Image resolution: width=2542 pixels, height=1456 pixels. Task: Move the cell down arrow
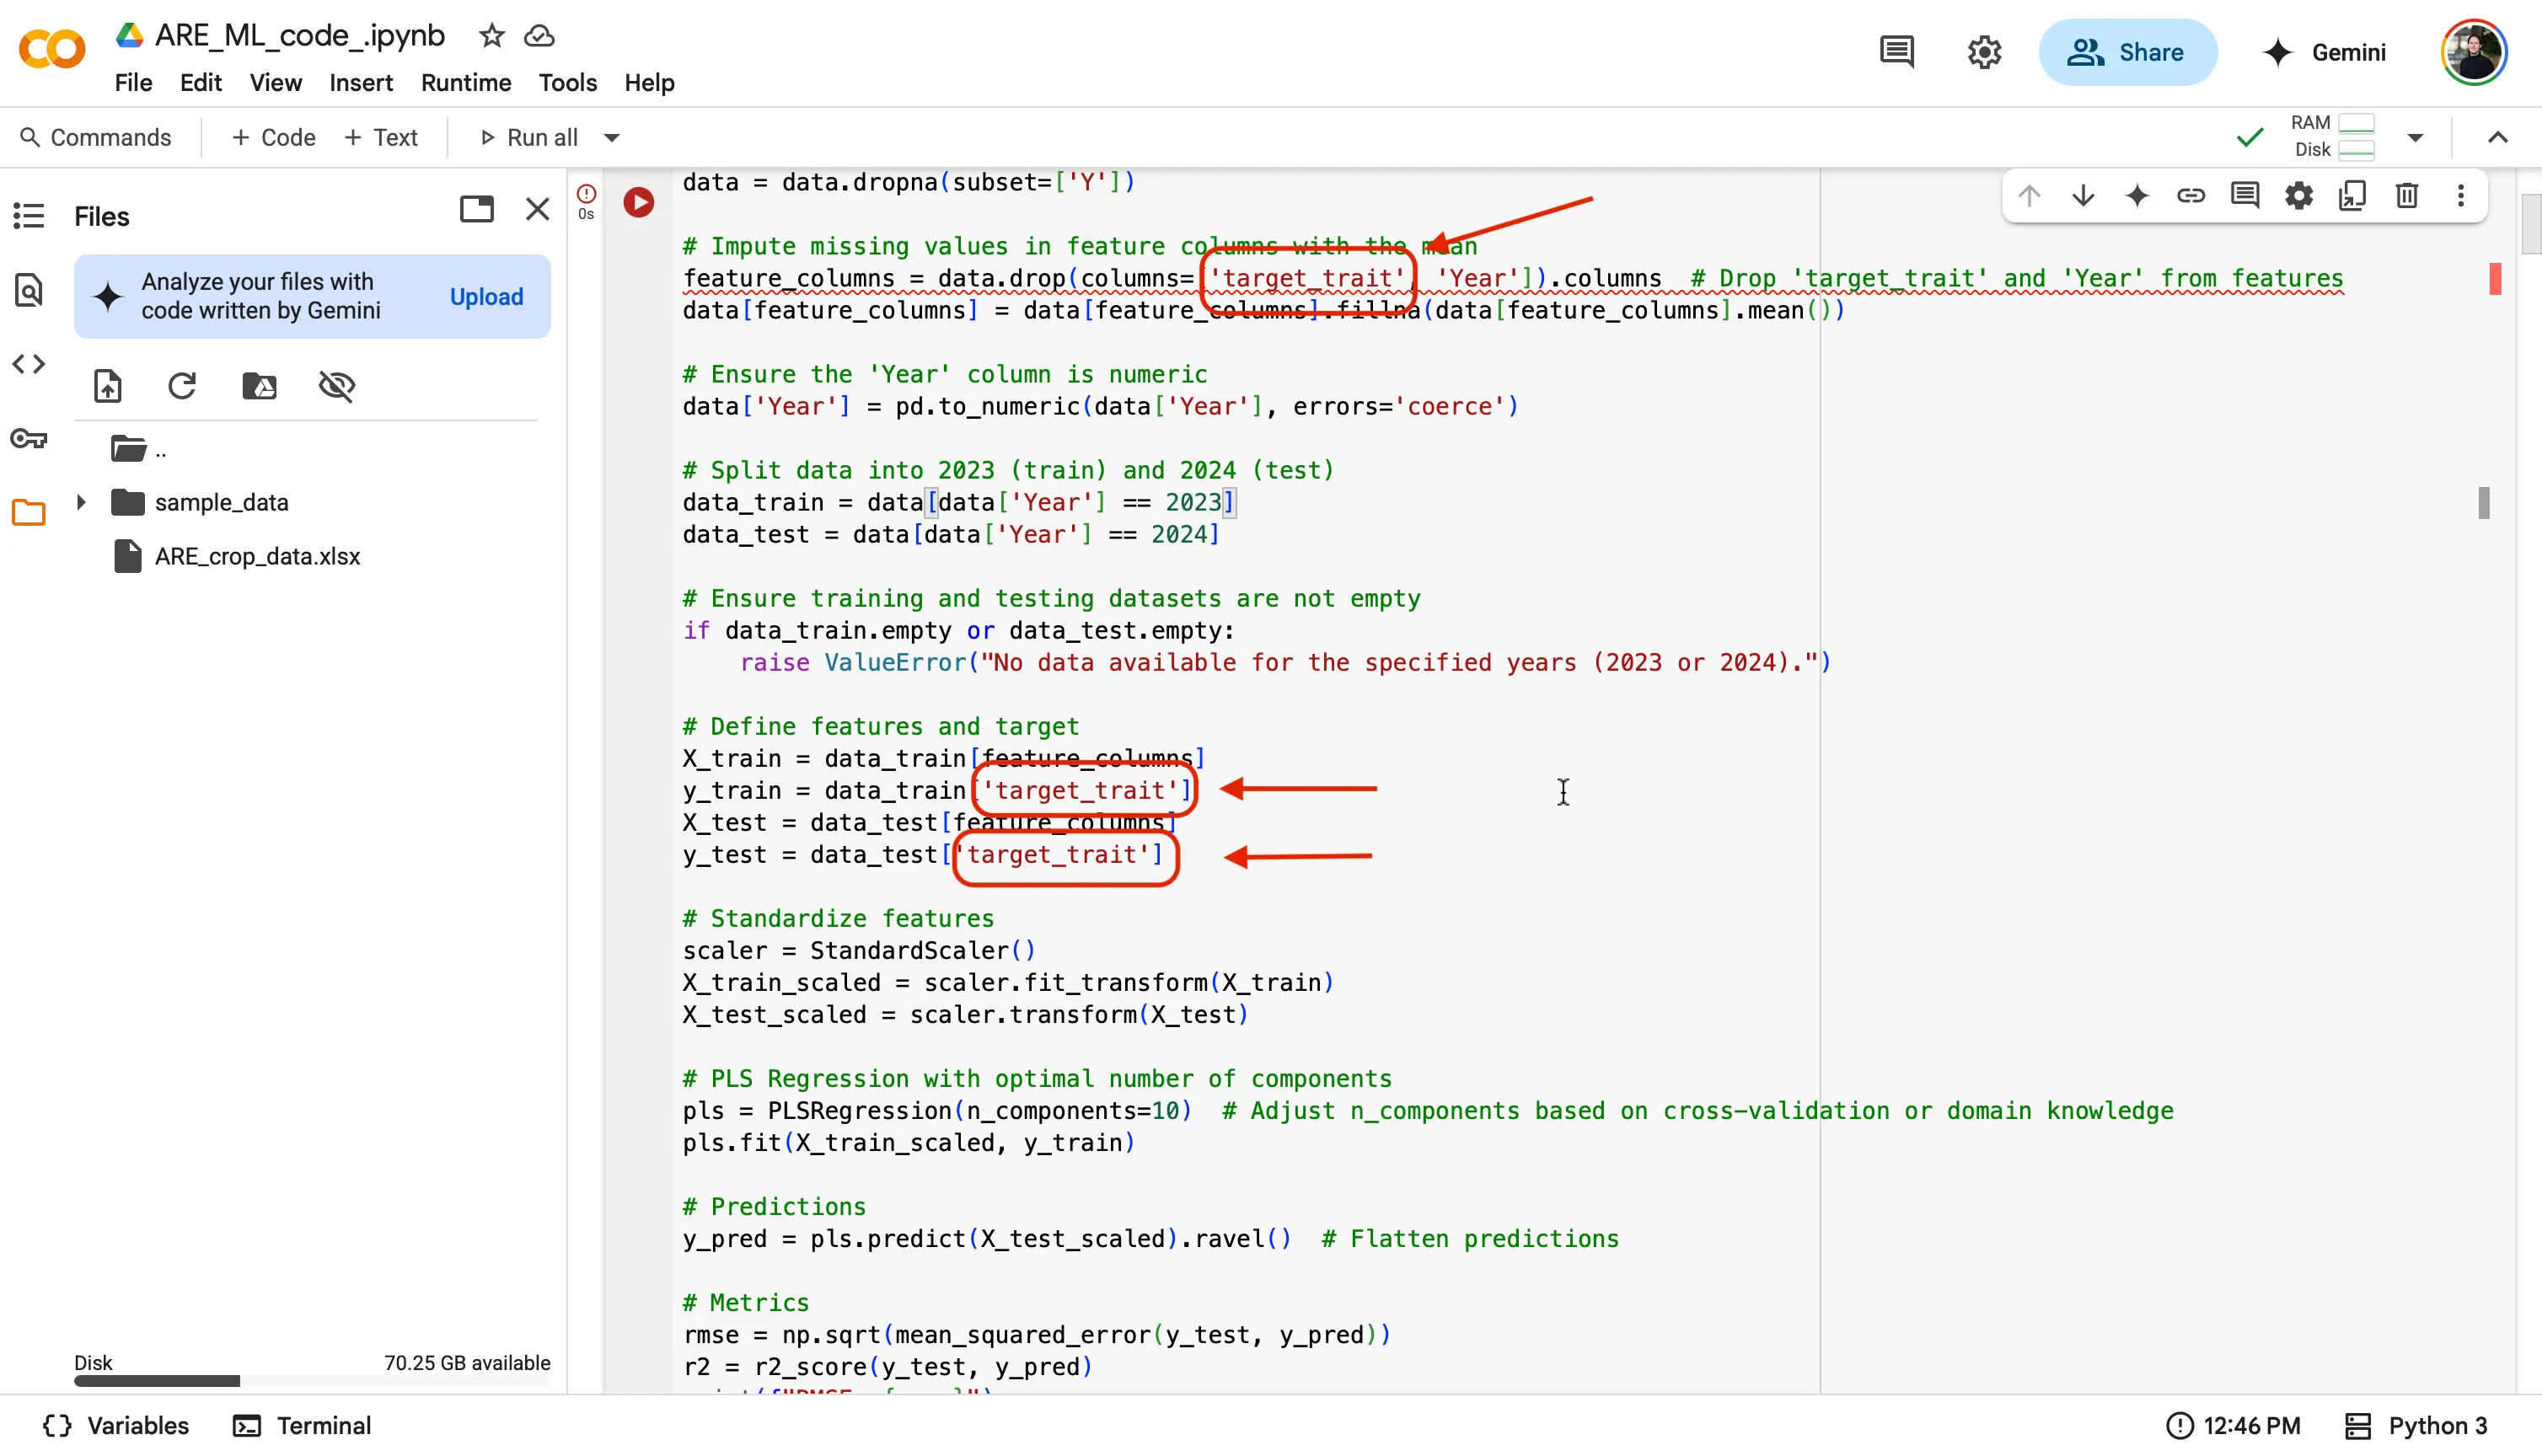(2083, 195)
